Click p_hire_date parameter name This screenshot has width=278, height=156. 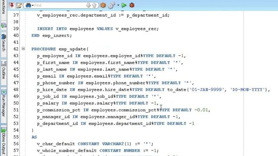coord(52,90)
